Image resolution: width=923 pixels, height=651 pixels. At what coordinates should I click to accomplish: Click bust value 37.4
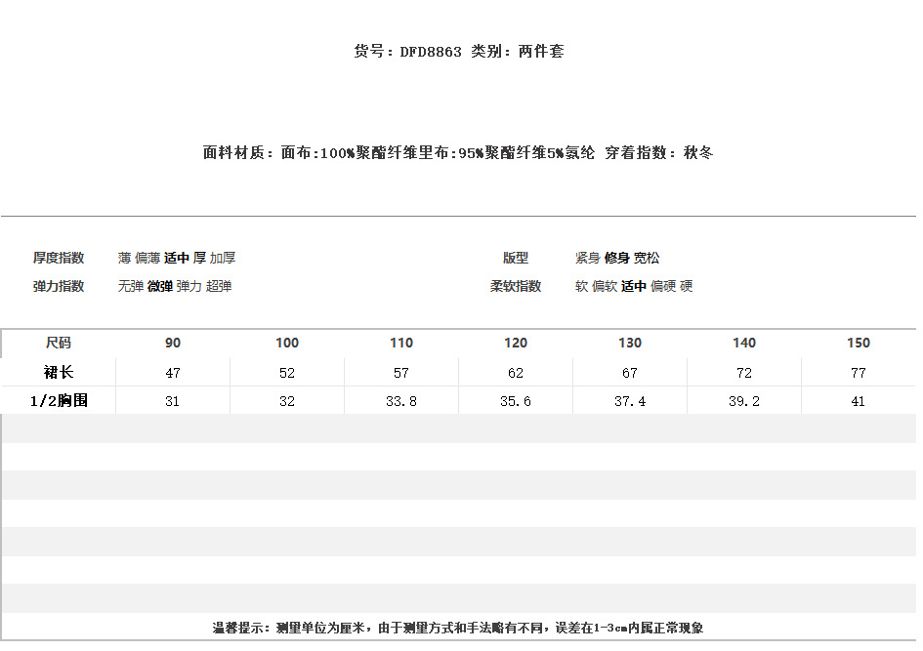[x=630, y=402]
